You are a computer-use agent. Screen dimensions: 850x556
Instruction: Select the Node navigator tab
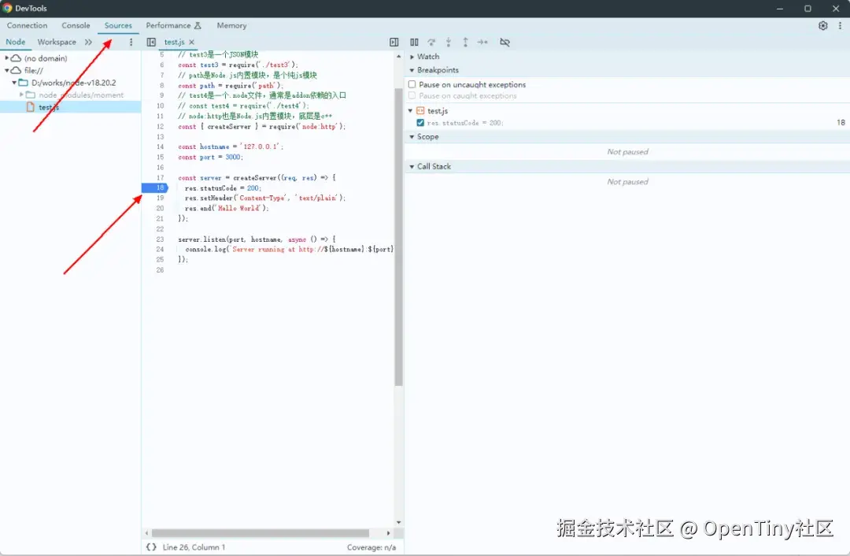point(16,42)
